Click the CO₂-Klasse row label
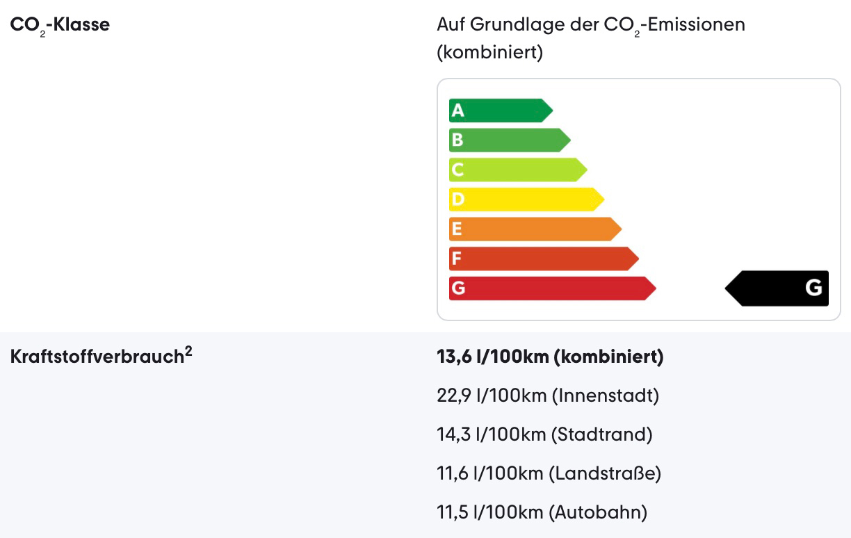 (x=60, y=25)
